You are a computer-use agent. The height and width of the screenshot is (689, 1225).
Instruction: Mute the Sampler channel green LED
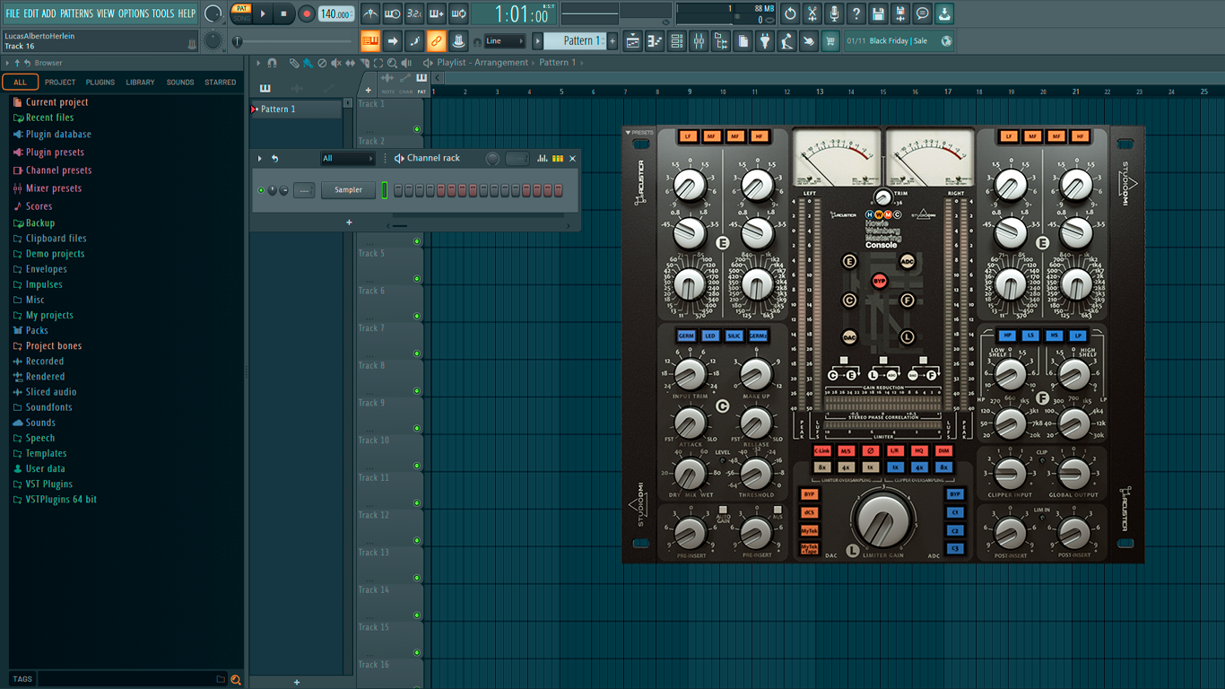click(x=261, y=190)
